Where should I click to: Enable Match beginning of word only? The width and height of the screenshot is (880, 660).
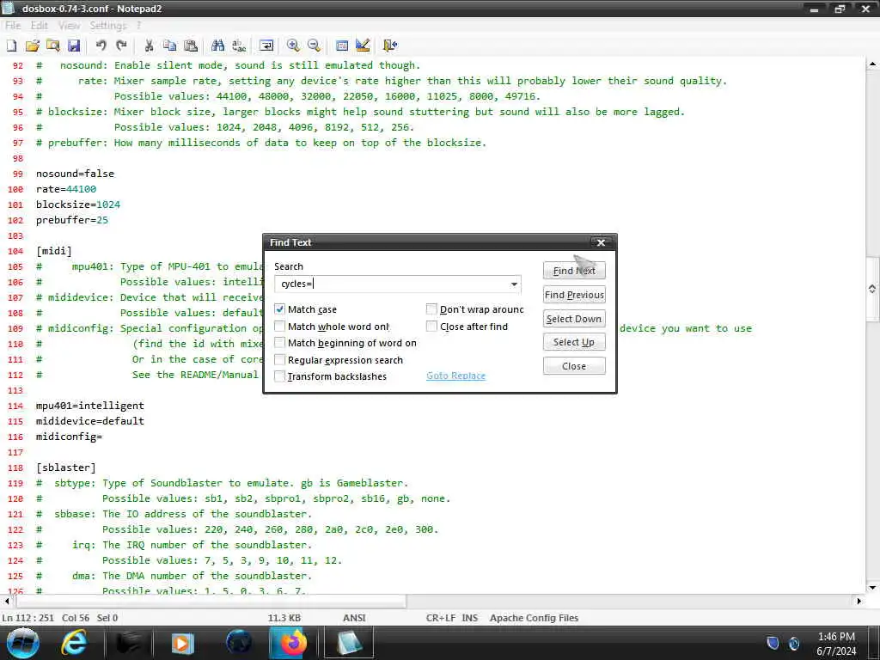[x=279, y=343]
